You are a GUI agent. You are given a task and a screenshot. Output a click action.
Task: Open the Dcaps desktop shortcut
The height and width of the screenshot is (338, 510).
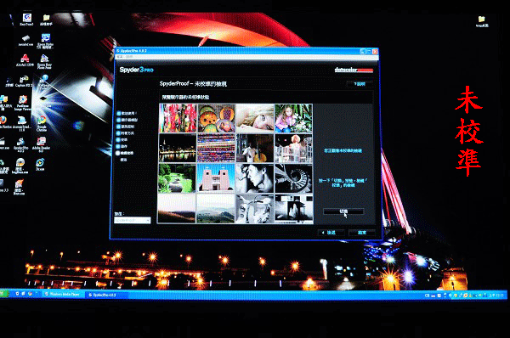40,165
